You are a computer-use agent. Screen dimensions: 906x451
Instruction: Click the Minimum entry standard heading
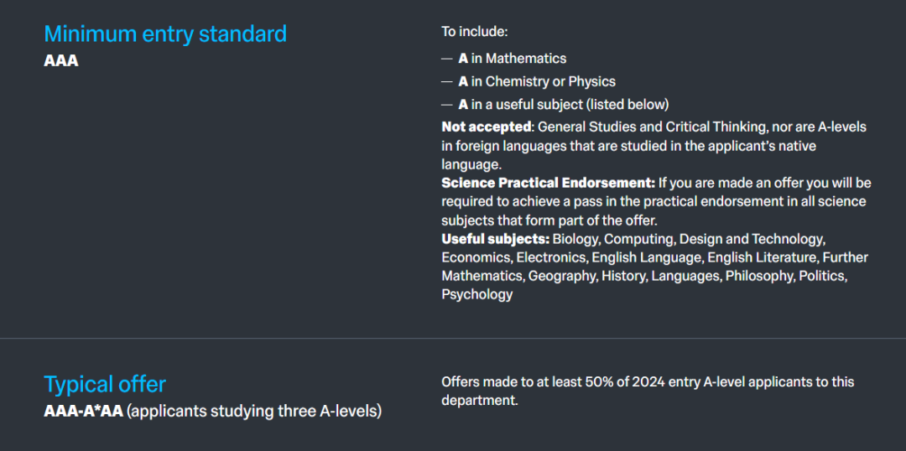tap(165, 34)
